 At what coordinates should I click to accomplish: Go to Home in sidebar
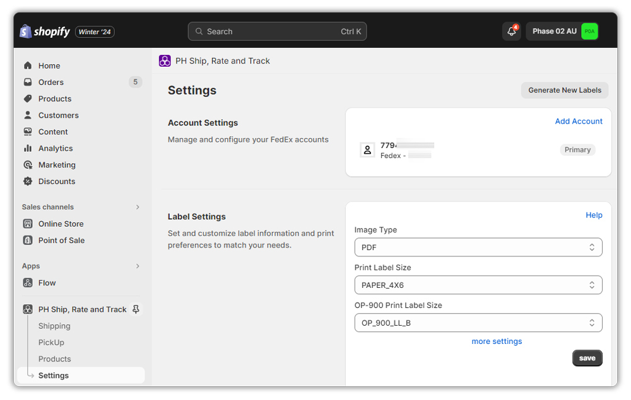click(x=49, y=66)
